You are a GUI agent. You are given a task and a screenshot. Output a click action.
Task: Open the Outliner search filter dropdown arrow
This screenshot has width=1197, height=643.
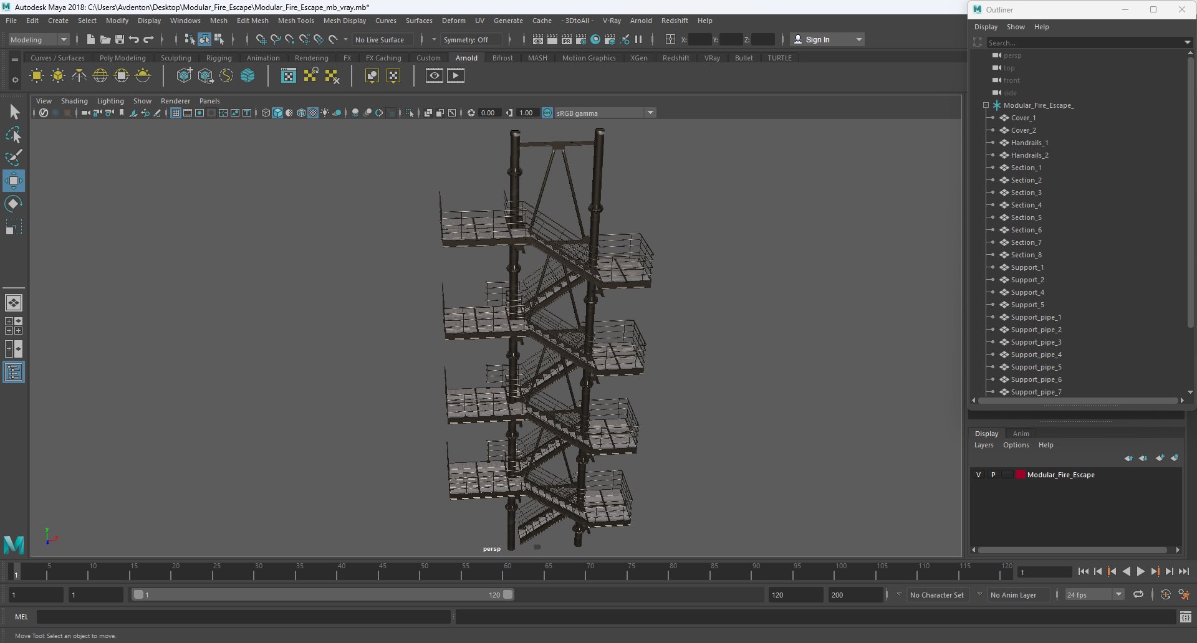[1187, 42]
